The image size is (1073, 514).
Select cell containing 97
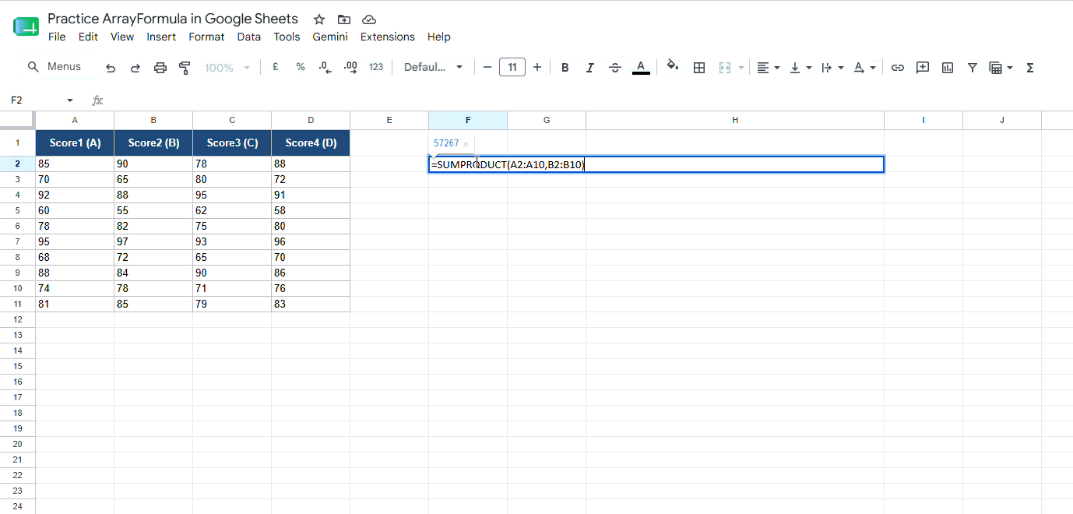(153, 242)
